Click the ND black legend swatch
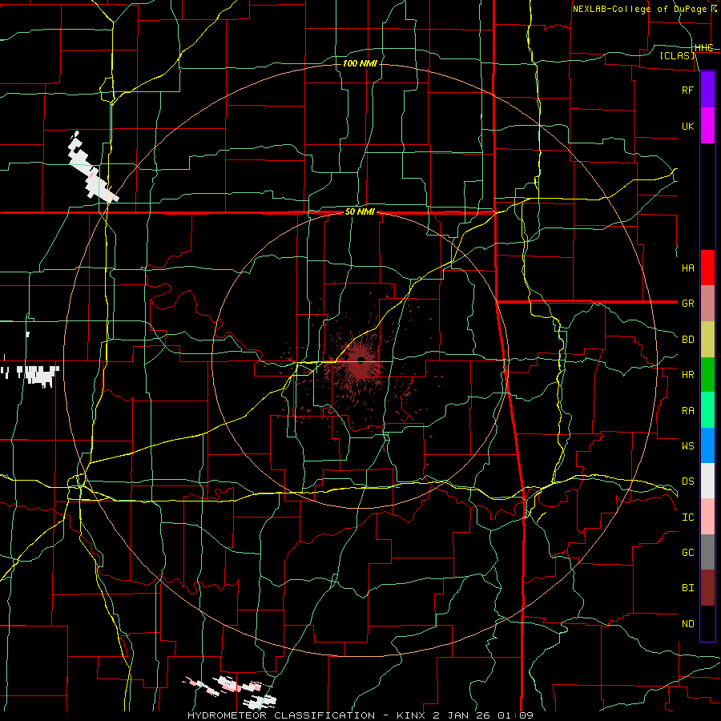This screenshot has width=721, height=721. pos(707,623)
